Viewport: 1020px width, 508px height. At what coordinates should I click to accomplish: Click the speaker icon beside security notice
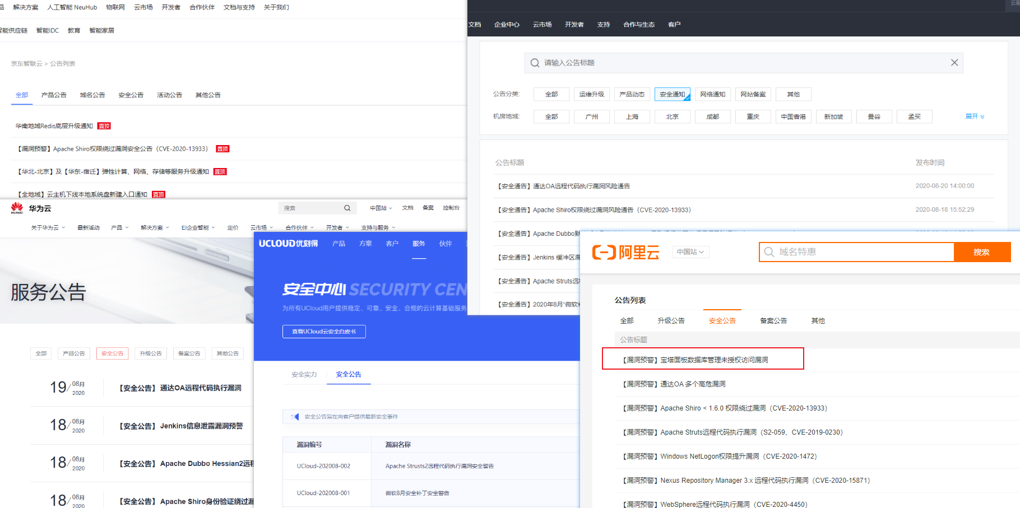pyautogui.click(x=295, y=417)
